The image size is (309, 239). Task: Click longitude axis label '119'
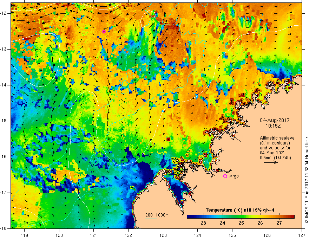point(24,235)
